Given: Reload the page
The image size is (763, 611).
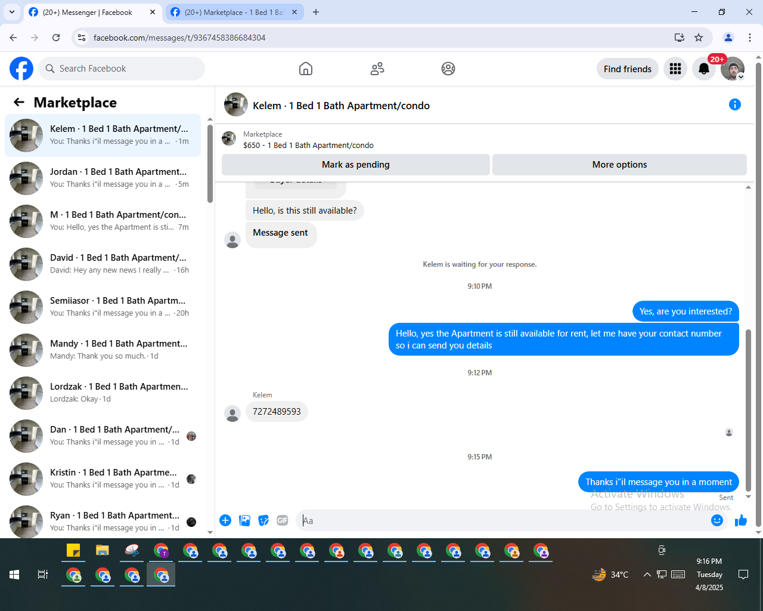Looking at the screenshot, I should pyautogui.click(x=56, y=38).
